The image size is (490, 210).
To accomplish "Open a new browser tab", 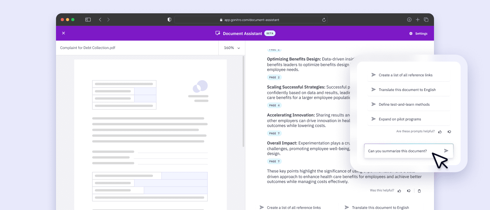I will [418, 20].
